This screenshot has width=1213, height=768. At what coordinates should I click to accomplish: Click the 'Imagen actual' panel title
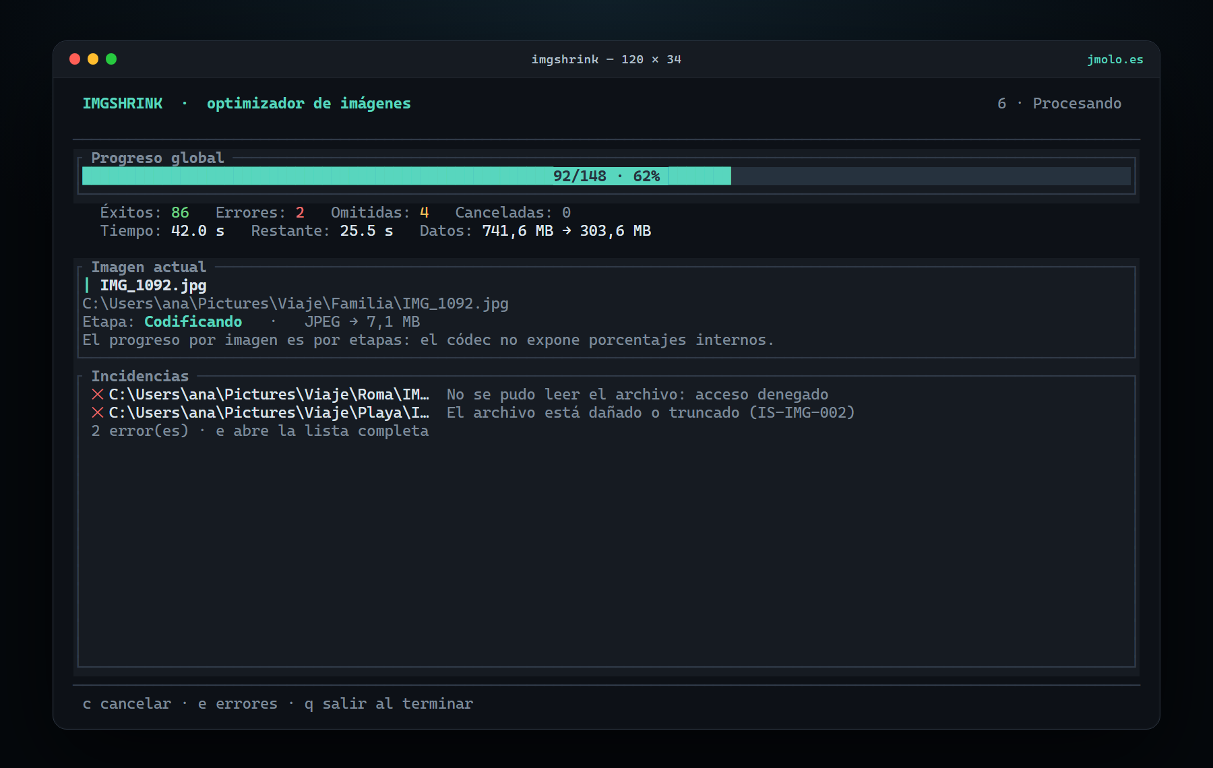149,267
